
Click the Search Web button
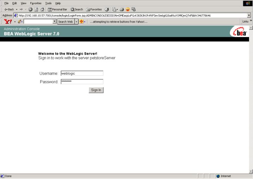66,21
